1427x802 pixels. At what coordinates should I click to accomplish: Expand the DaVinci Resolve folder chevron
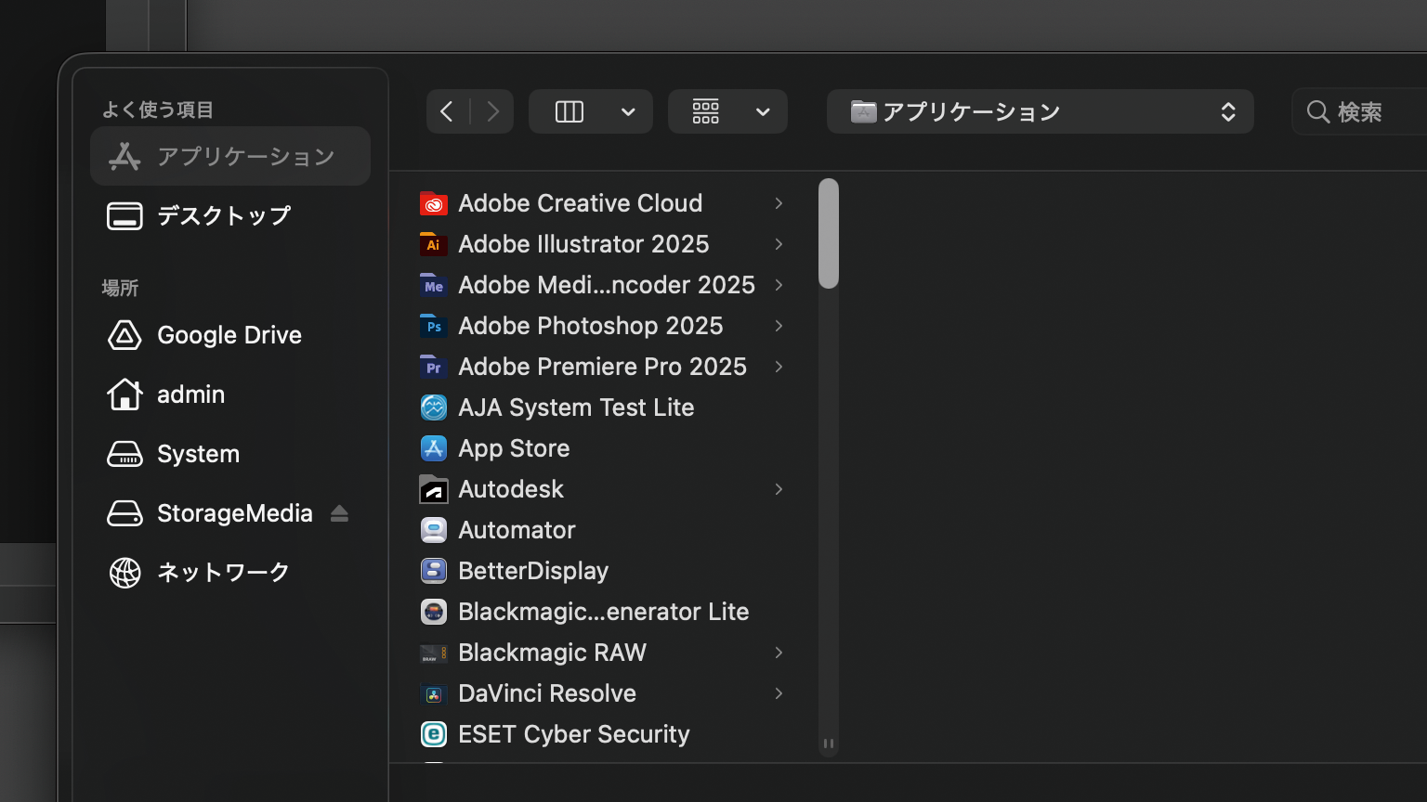[x=779, y=693]
